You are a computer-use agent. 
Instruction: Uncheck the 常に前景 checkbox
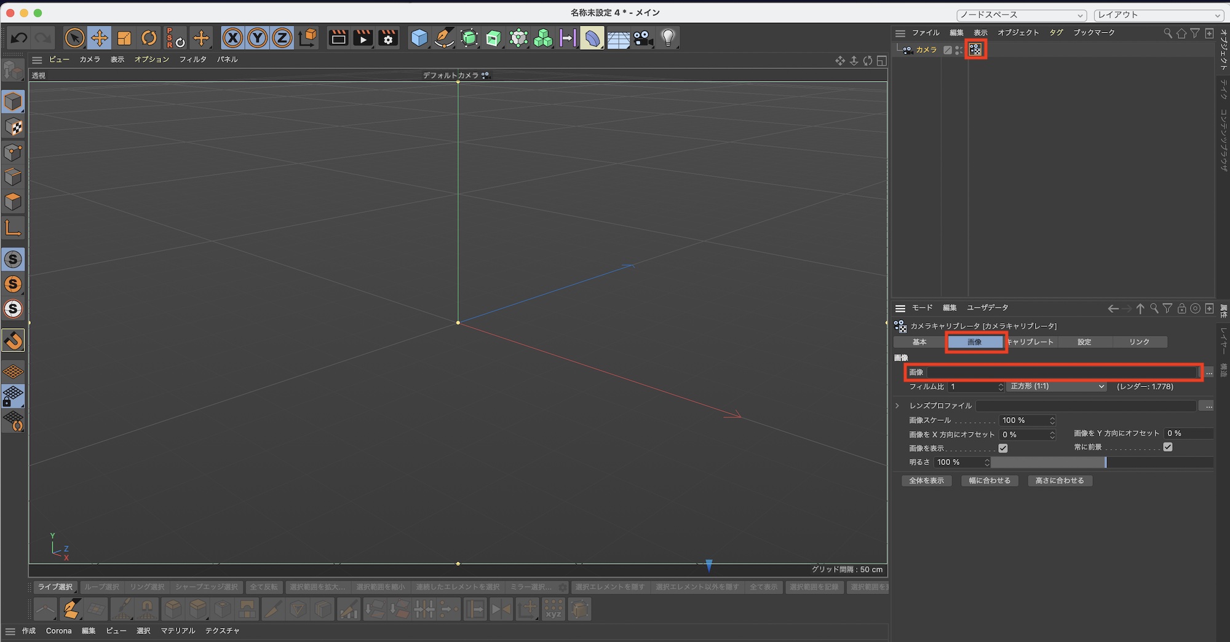(x=1167, y=447)
